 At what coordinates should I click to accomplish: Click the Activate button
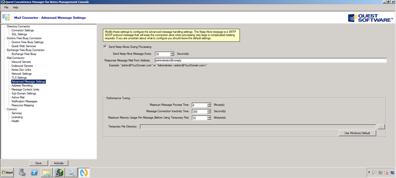59,163
